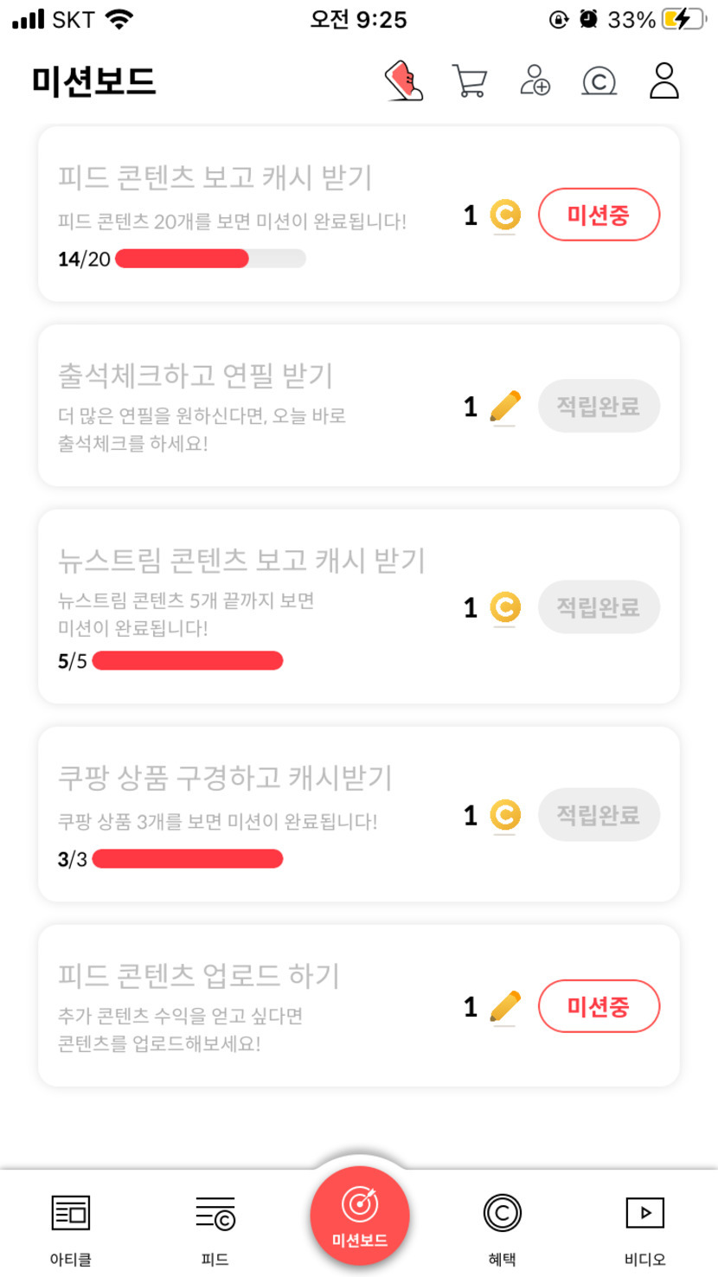718x1277 pixels.
Task: Click the 14/20 feed progress bar
Action: [210, 259]
